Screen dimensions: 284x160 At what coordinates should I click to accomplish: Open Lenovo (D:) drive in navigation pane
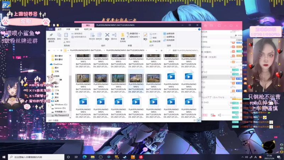click(59, 108)
